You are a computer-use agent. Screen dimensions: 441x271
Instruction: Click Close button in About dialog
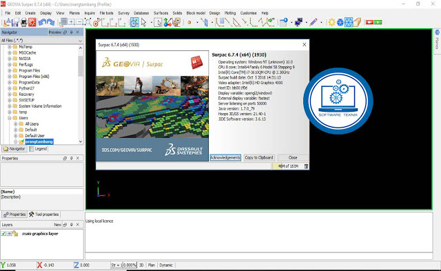pyautogui.click(x=293, y=158)
